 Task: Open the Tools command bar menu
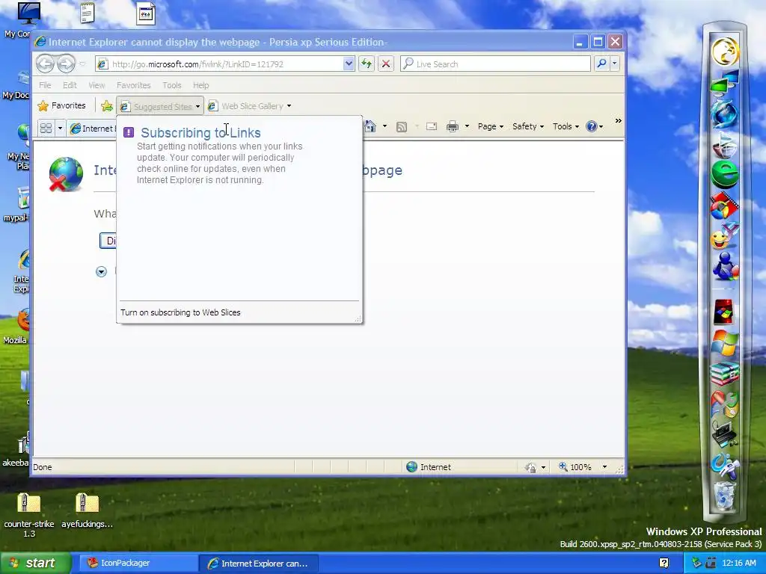point(566,126)
